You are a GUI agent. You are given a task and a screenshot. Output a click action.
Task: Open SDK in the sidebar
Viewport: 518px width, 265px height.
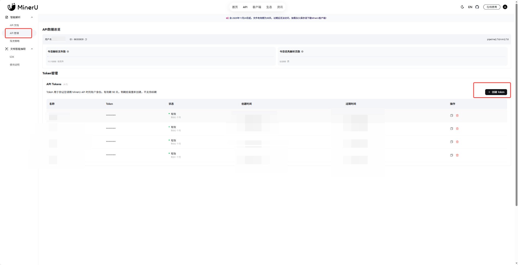click(12, 57)
